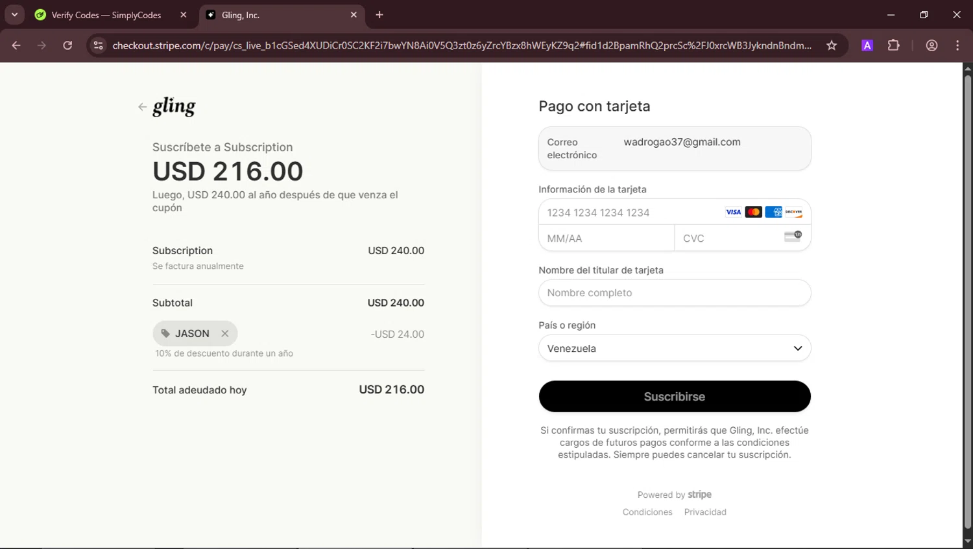Click the USD 216.00 total amount
This screenshot has width=973, height=549.
[x=391, y=390]
